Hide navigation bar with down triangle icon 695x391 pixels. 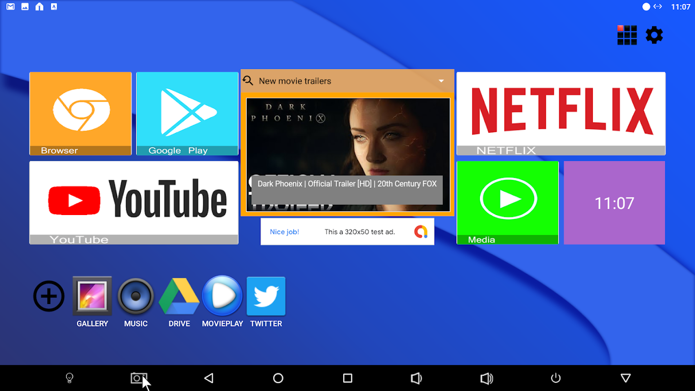[x=626, y=378]
